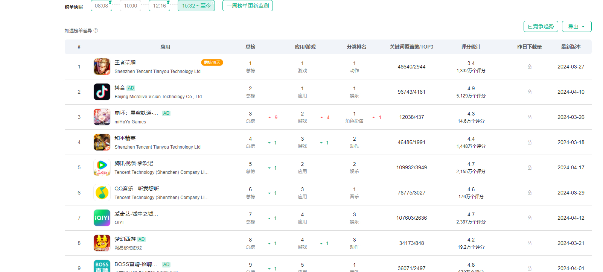Click lock icon in 王者荣耀 download column
Viewport: 603px width, 272px height.
530,67
